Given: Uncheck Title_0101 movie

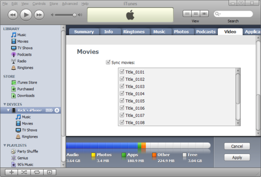Looking at the screenshot, I should coord(122,72).
